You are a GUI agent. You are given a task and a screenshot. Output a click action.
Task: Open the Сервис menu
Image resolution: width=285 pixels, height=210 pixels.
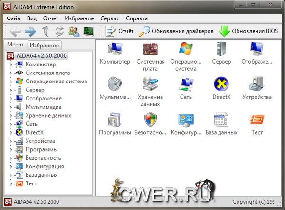(109, 18)
